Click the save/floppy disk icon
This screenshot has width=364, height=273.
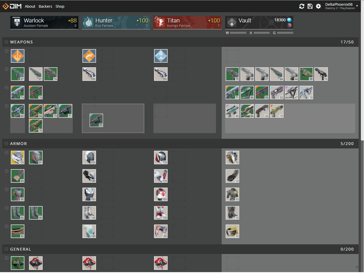tap(310, 6)
